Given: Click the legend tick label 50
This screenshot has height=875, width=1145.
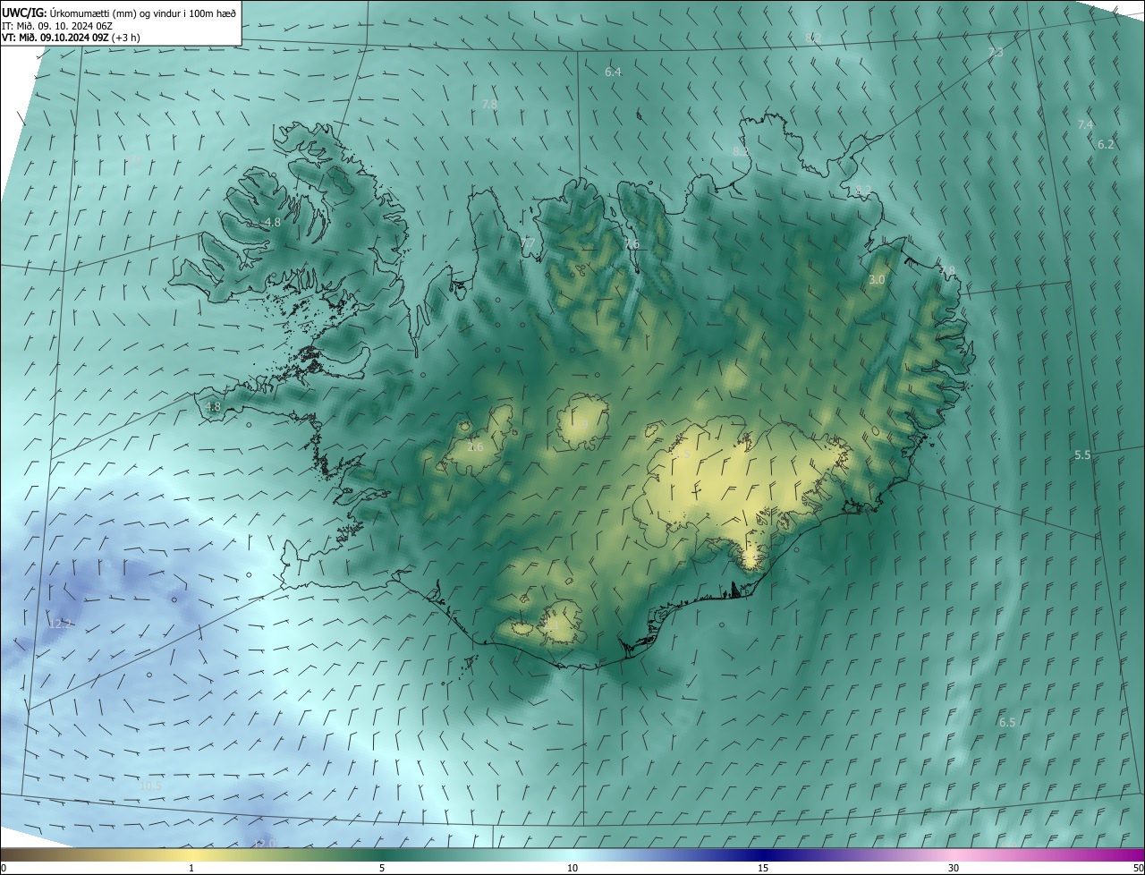Looking at the screenshot, I should pos(1138,868).
